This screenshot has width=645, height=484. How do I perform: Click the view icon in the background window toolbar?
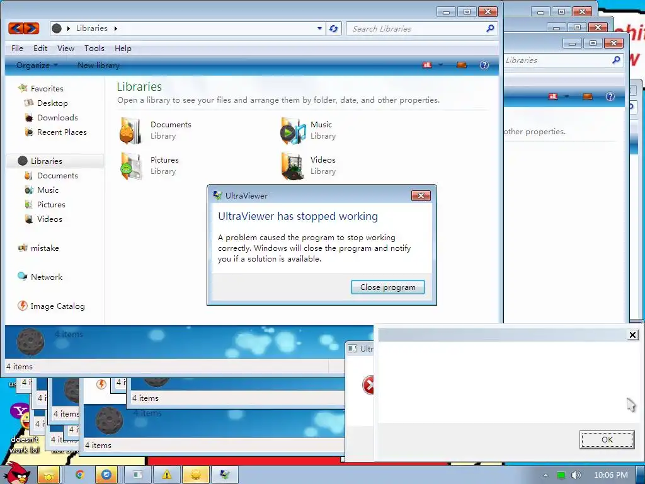point(553,96)
